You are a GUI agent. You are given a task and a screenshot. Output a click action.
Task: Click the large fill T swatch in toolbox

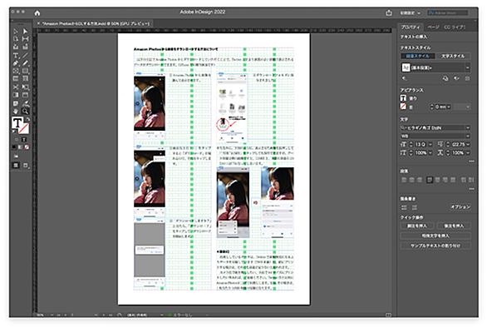pos(17,123)
